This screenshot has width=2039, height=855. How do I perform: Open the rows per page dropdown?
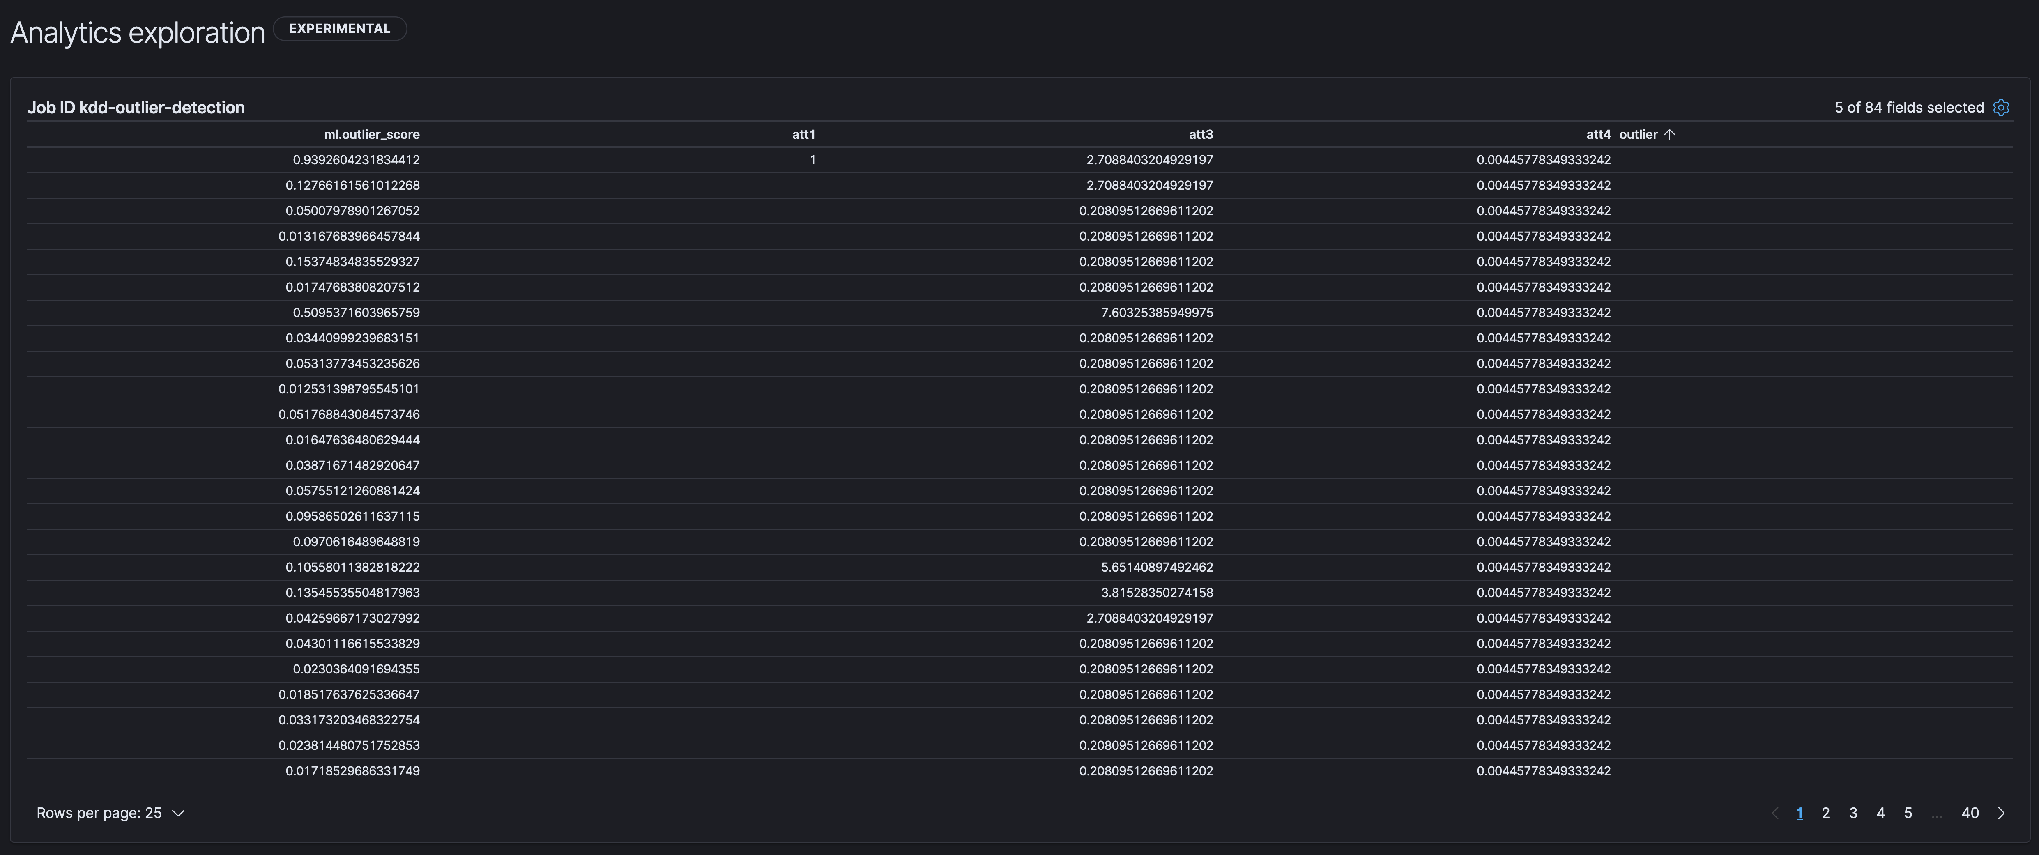(x=111, y=813)
